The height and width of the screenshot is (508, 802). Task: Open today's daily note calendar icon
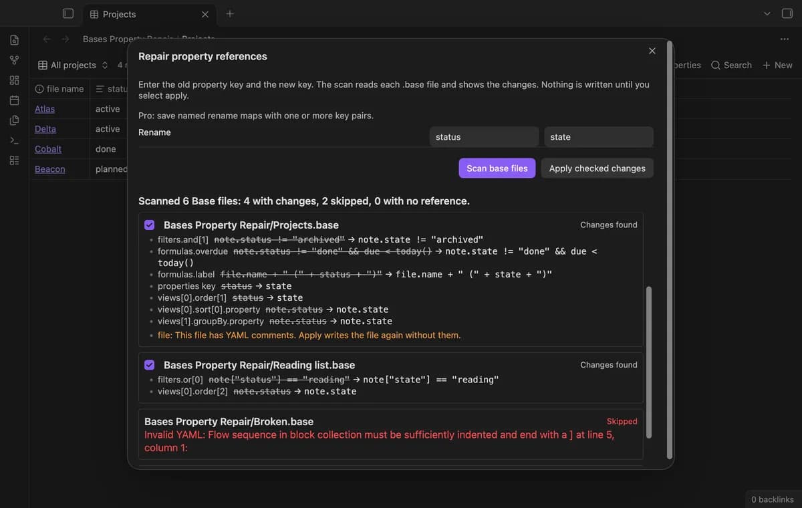pos(14,100)
